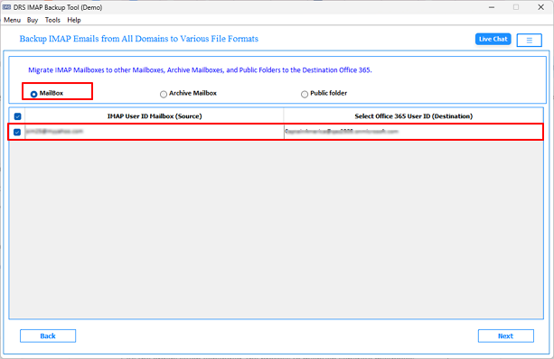Screen dimensions: 554x359
Task: Open the Help menu
Action: pyautogui.click(x=74, y=20)
